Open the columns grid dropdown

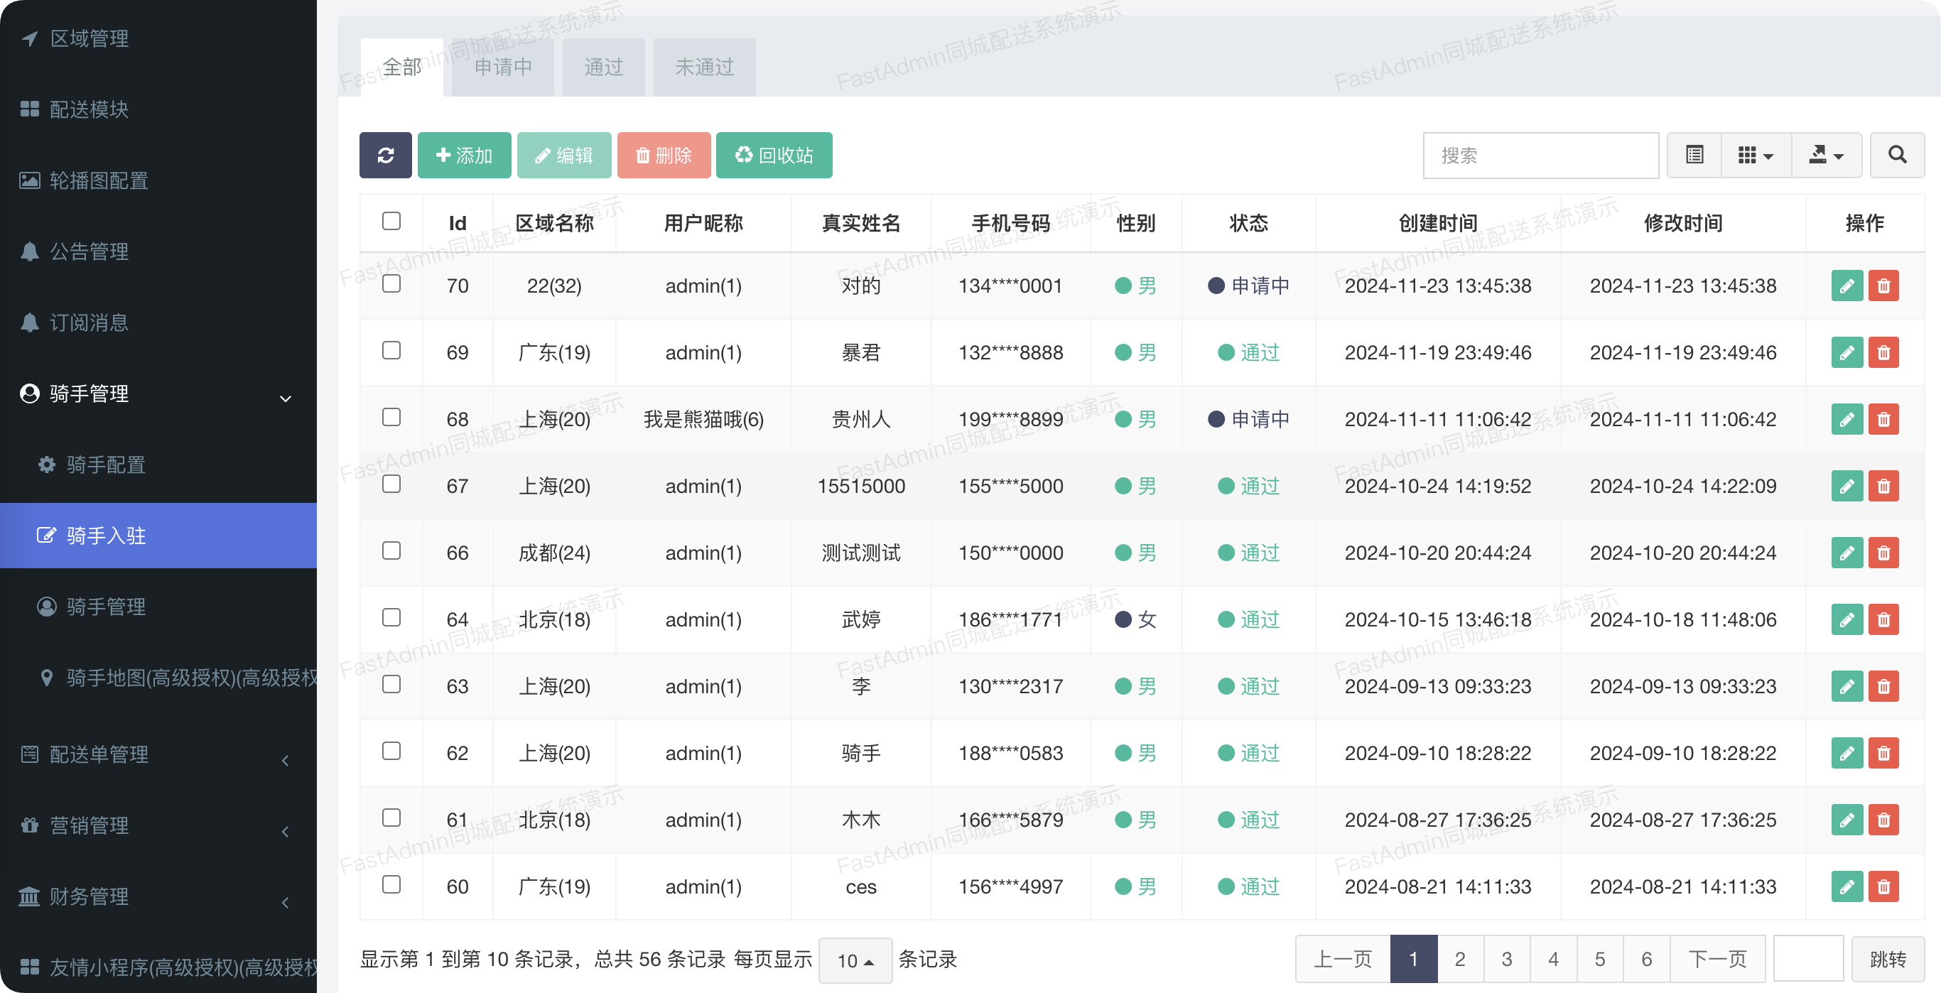tap(1755, 156)
